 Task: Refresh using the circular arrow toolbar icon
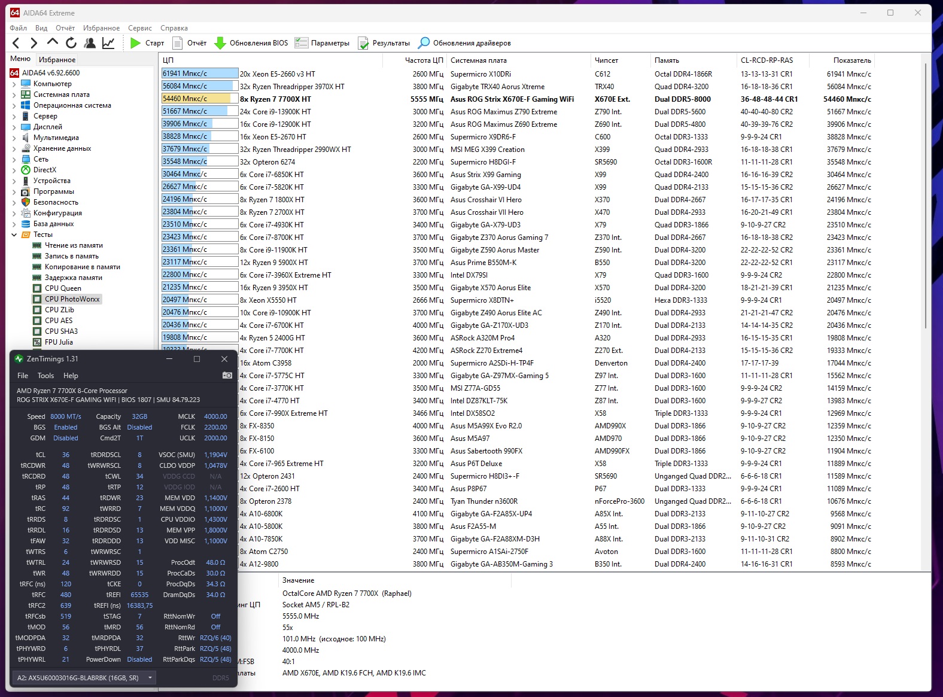coord(71,43)
